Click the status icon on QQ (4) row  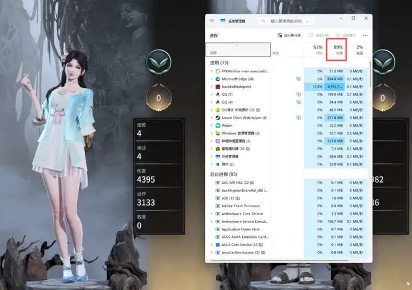coord(299,102)
